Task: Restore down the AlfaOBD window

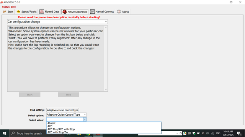Action: coord(231,2)
